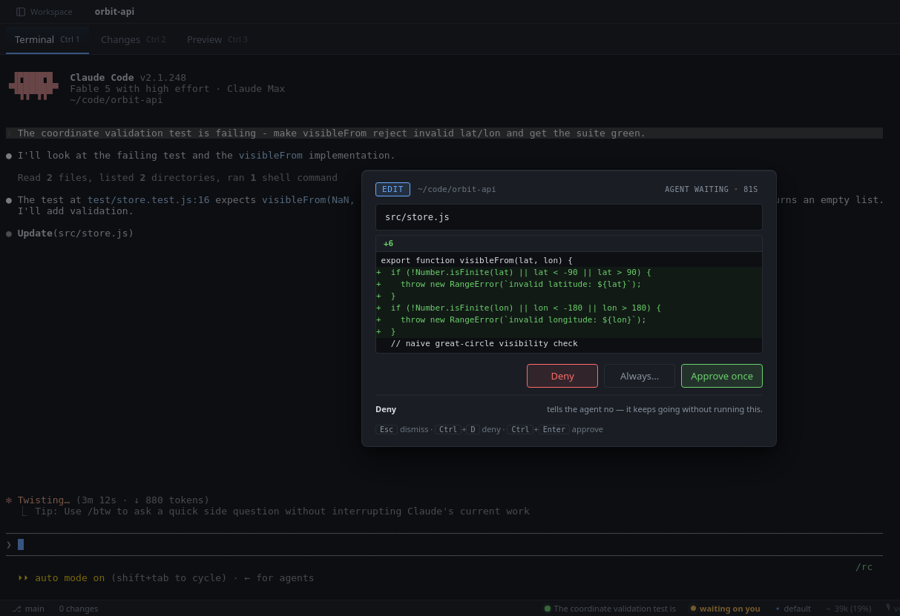This screenshot has height=616, width=900.
Task: Click the Claude Code pixel mascot logo
Action: tap(33, 85)
